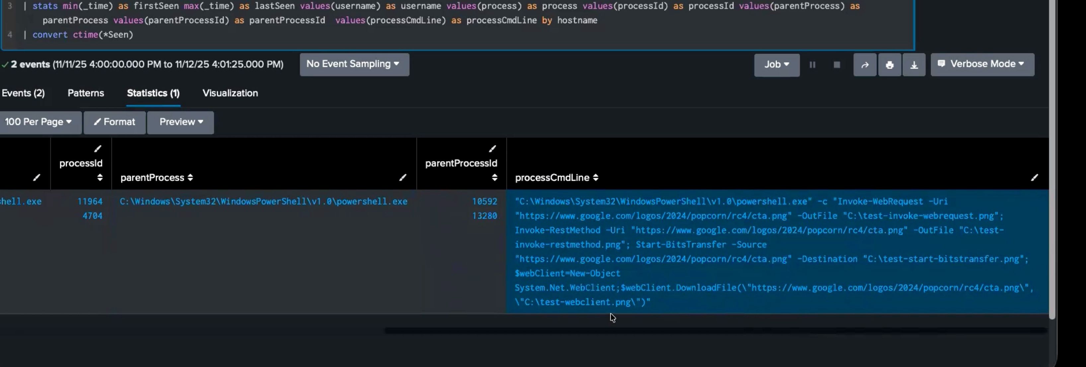Sort by parentProcessId column arrows
Screen dimensions: 1086x367
point(495,177)
